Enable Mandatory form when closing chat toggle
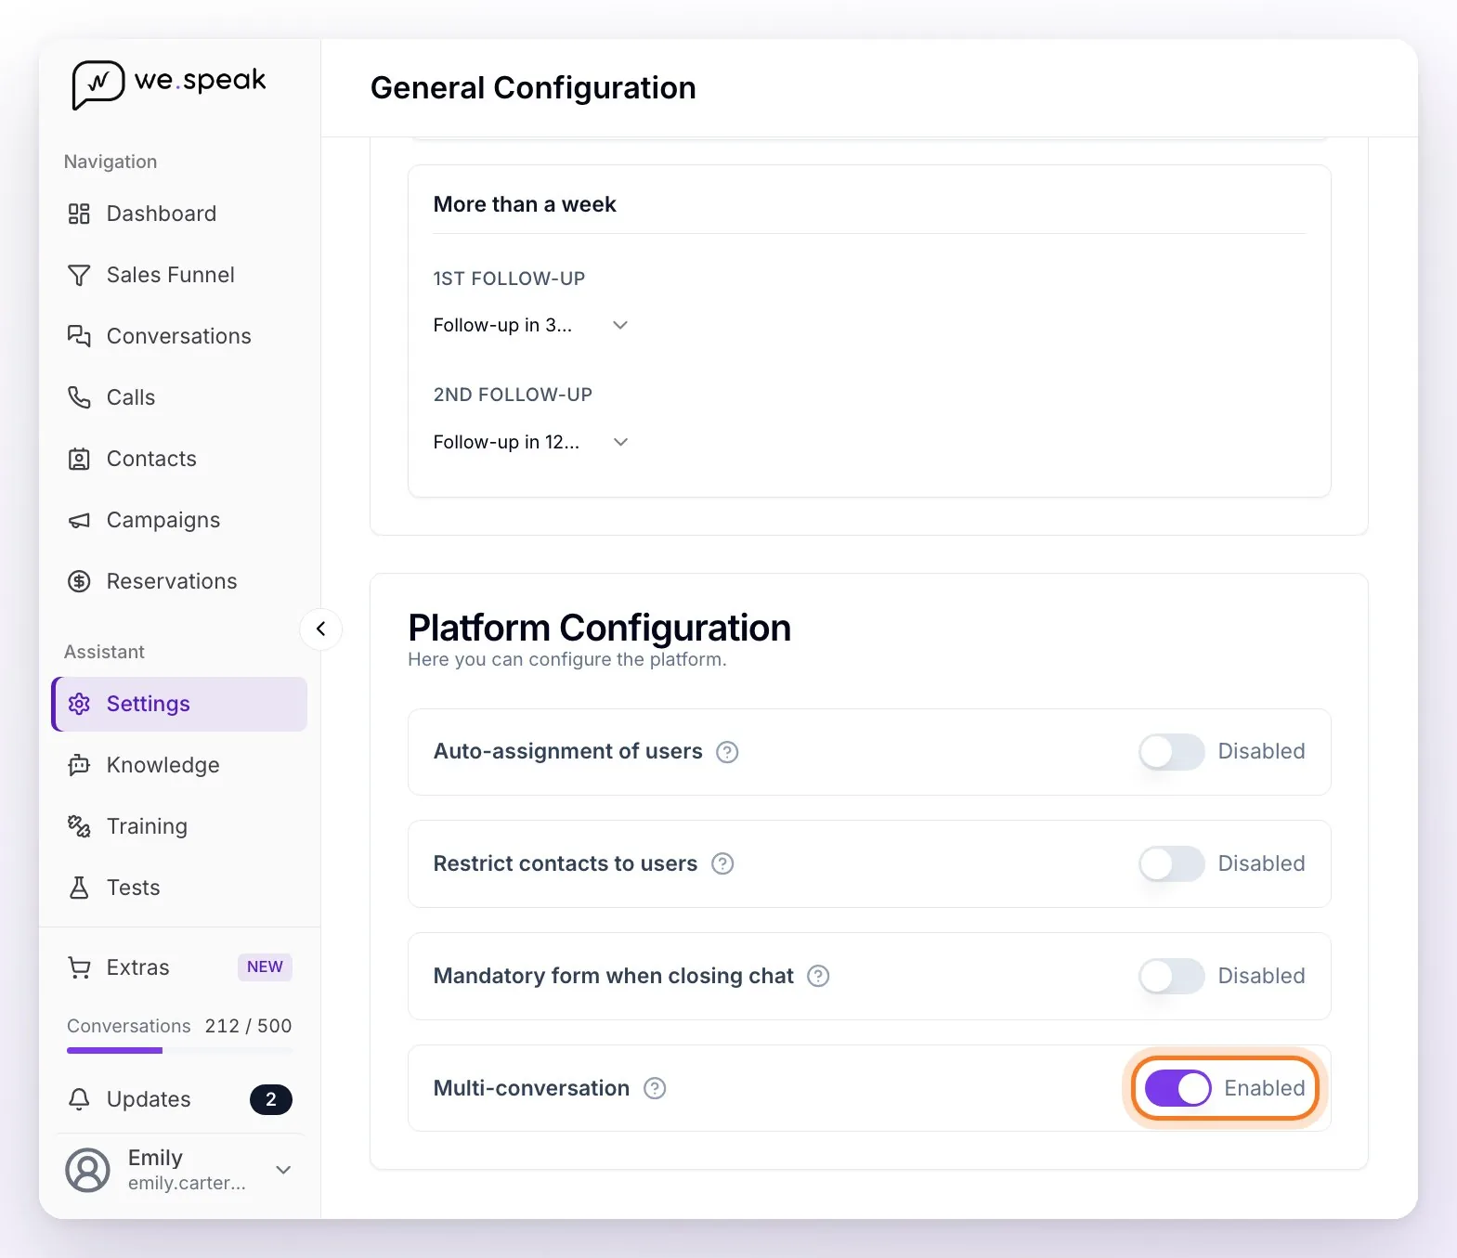1457x1258 pixels. [1172, 976]
